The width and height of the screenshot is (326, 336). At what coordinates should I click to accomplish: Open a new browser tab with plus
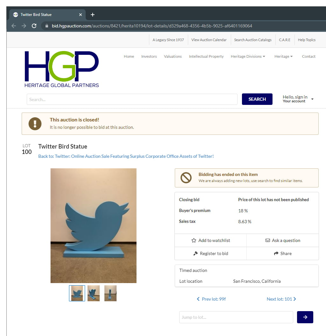92,15
